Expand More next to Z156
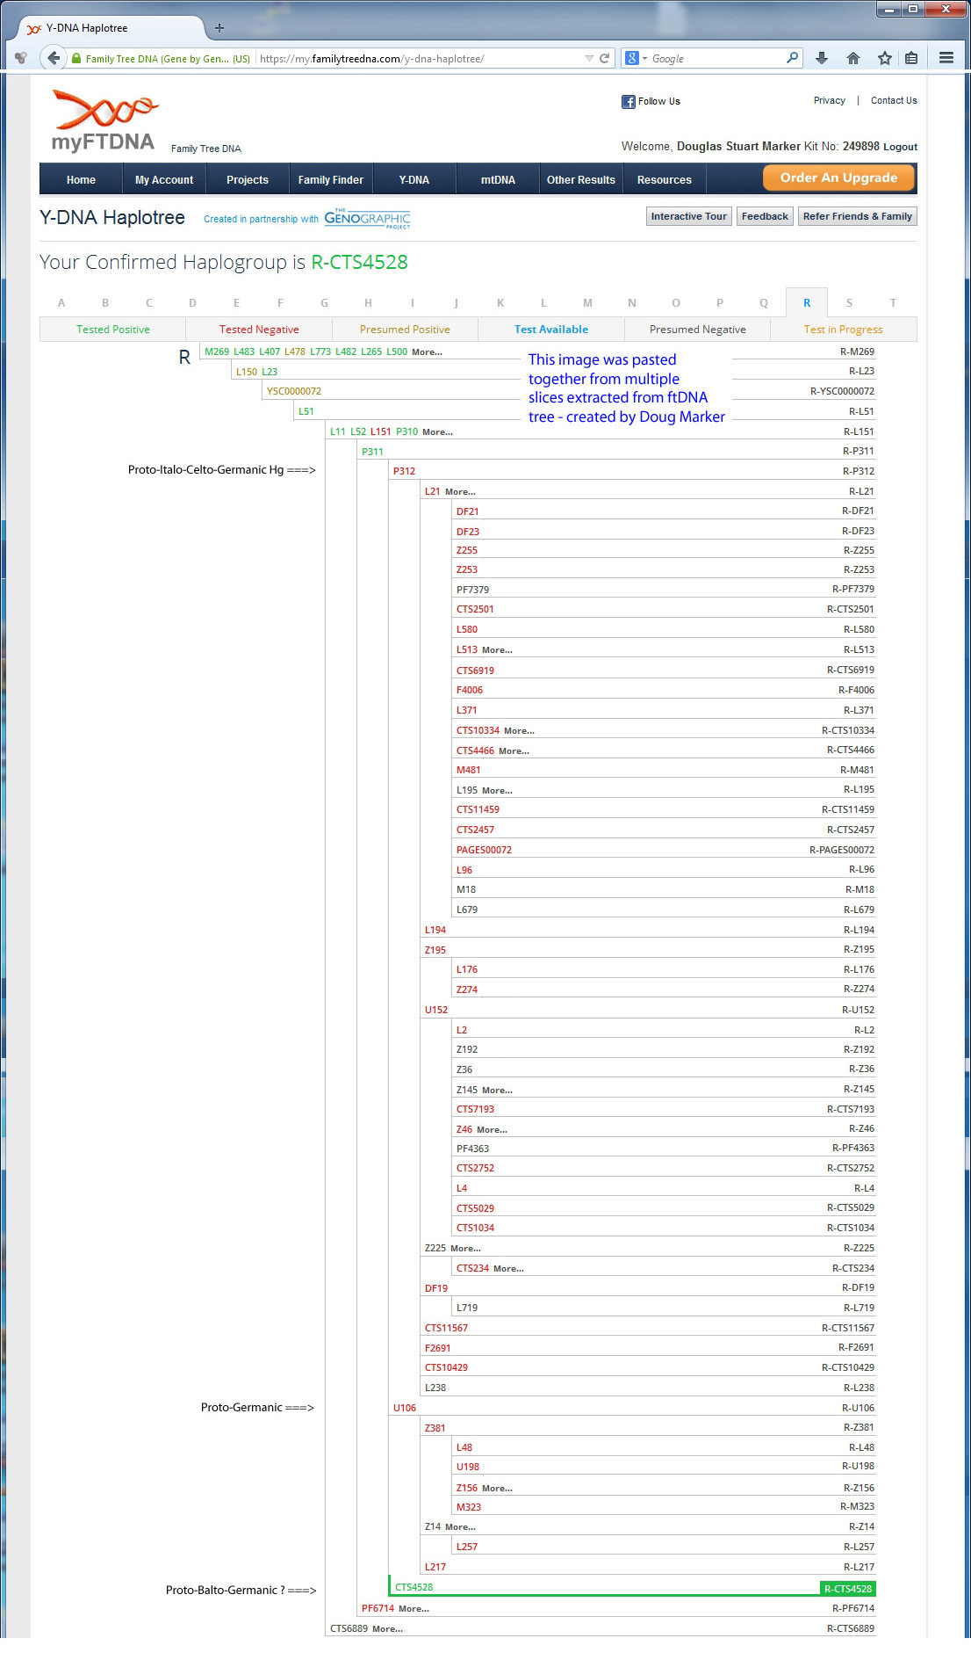Image resolution: width=971 pixels, height=1660 pixels. (497, 1489)
